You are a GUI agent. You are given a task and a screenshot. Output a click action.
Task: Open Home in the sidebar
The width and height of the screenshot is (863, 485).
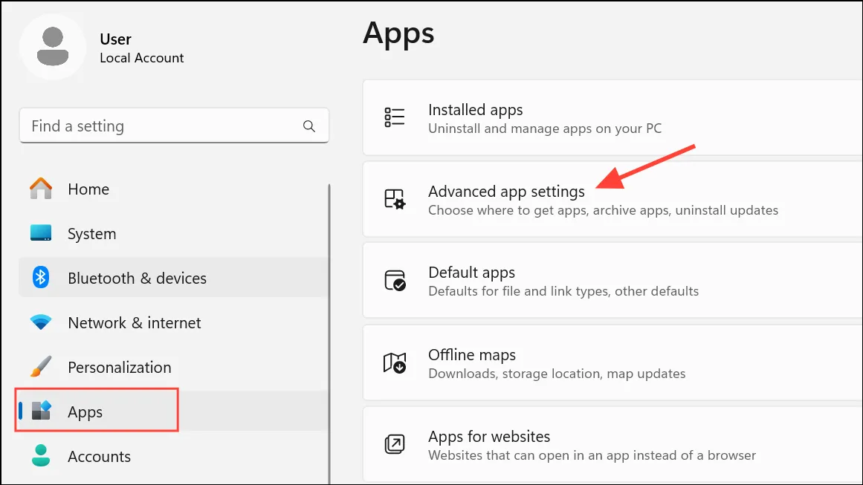coord(174,189)
